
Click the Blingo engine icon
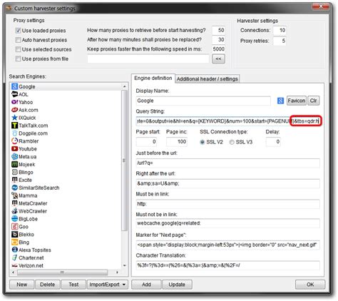(14, 172)
